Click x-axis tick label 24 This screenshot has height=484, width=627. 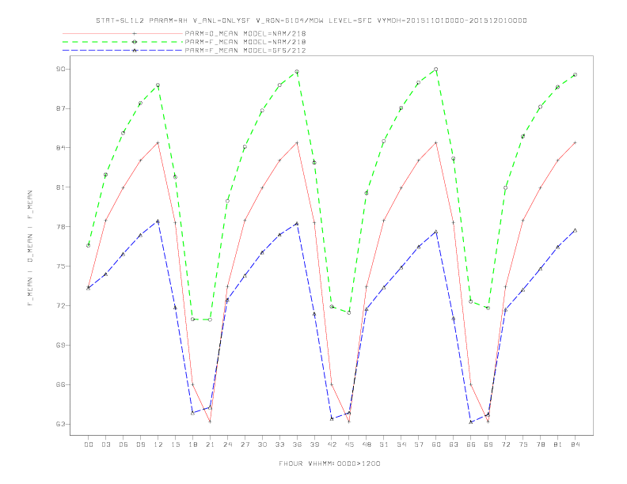coord(227,444)
